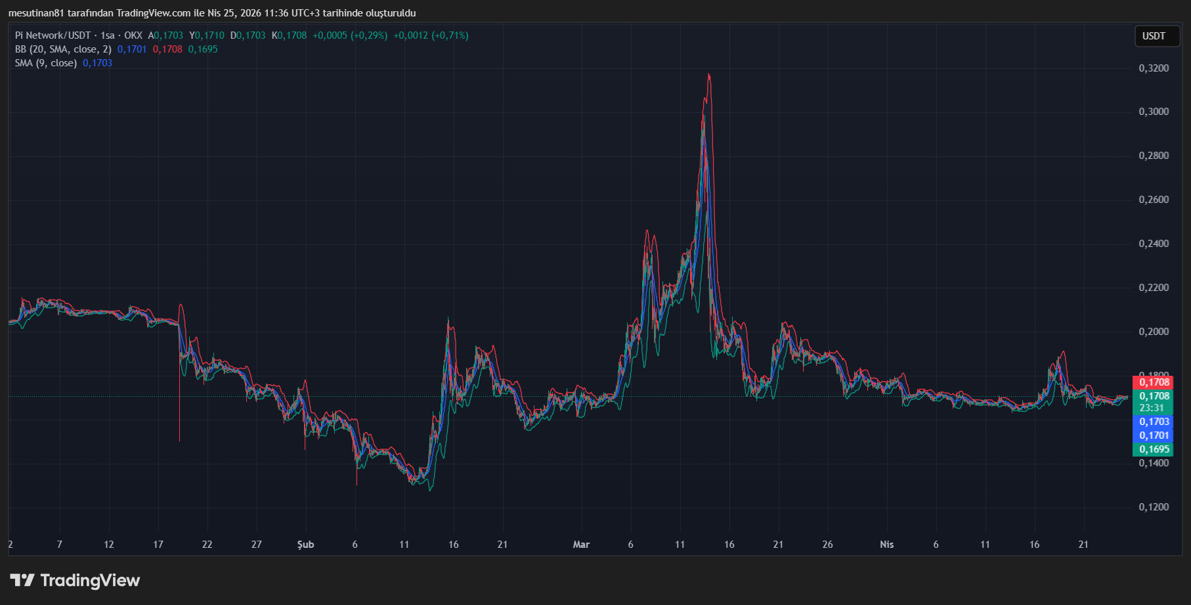Click the Nis label on date axis
The width and height of the screenshot is (1191, 605).
[886, 545]
